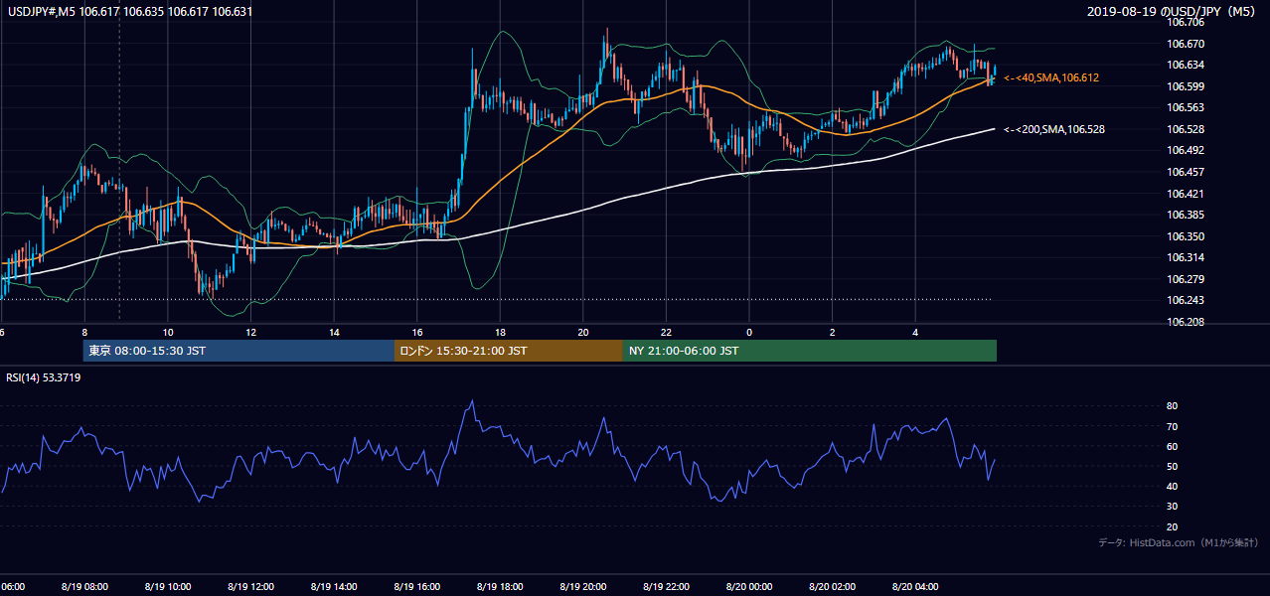This screenshot has width=1270, height=596.
Task: Open the HistData.com data credit text
Action: (1179, 542)
